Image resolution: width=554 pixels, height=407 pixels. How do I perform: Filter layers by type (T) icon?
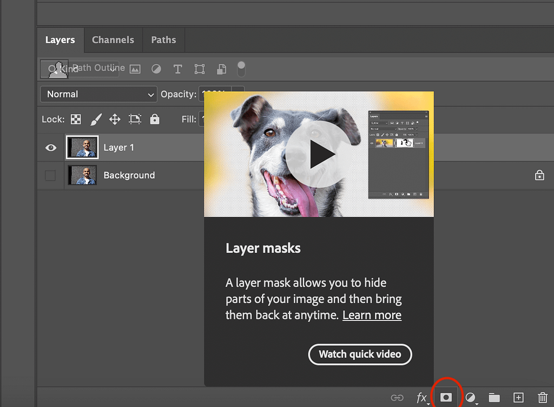click(x=177, y=69)
